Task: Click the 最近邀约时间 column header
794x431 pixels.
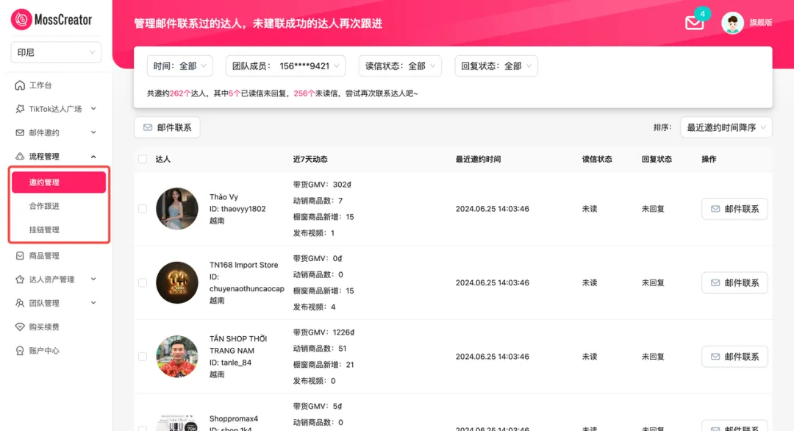Action: (478, 159)
